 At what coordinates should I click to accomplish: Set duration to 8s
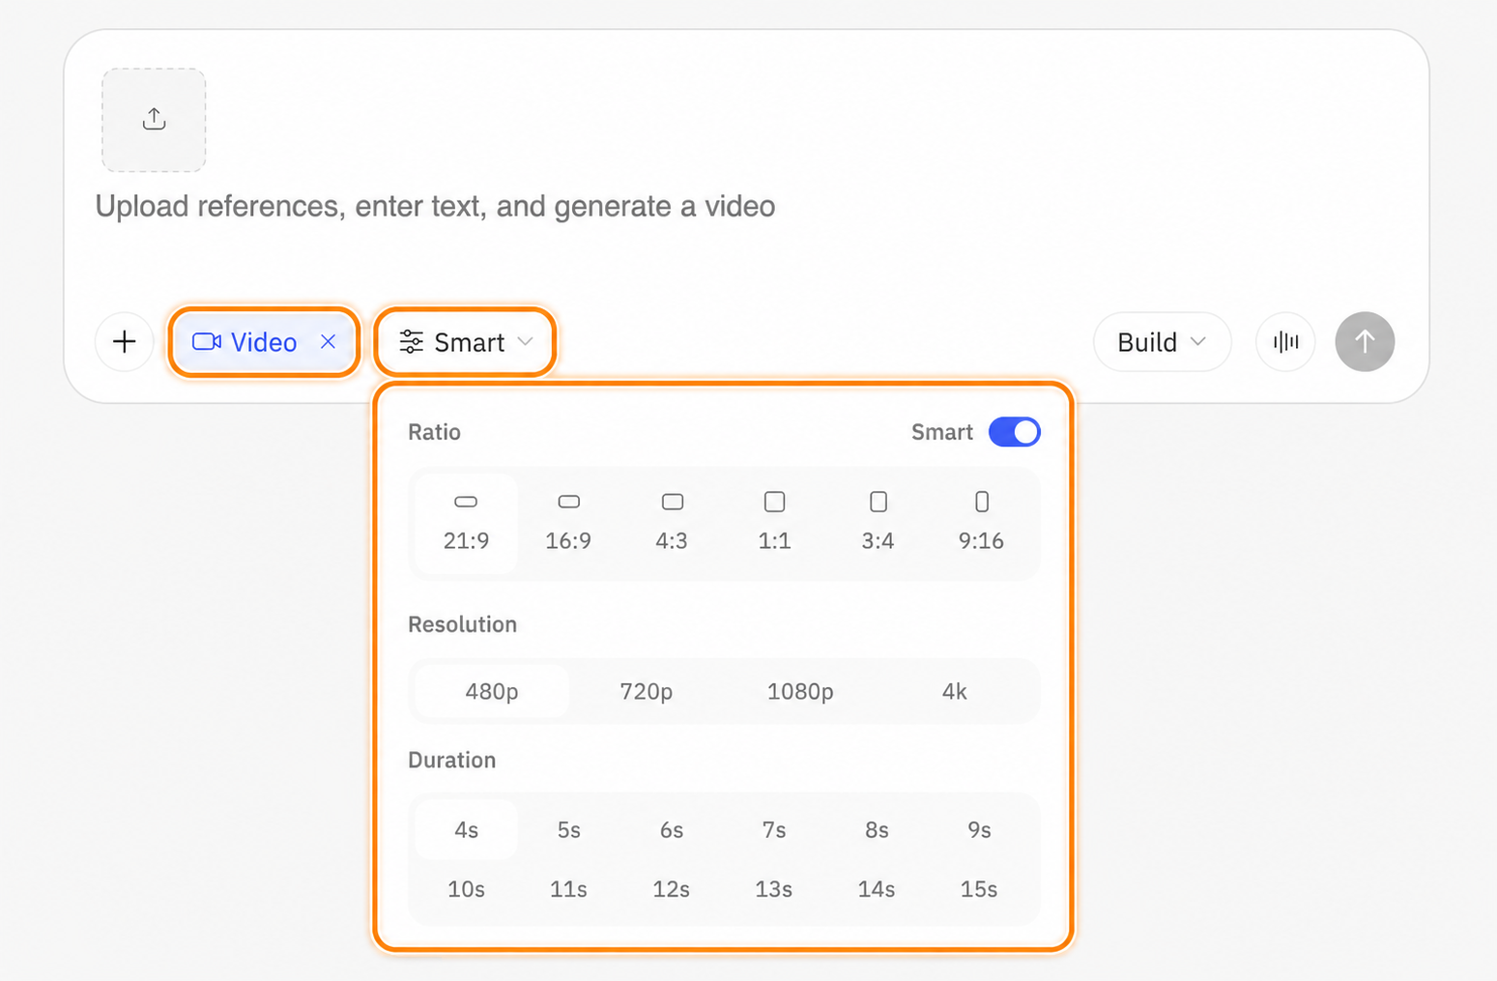point(877,830)
